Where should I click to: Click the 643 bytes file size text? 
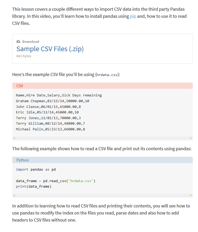[24, 56]
